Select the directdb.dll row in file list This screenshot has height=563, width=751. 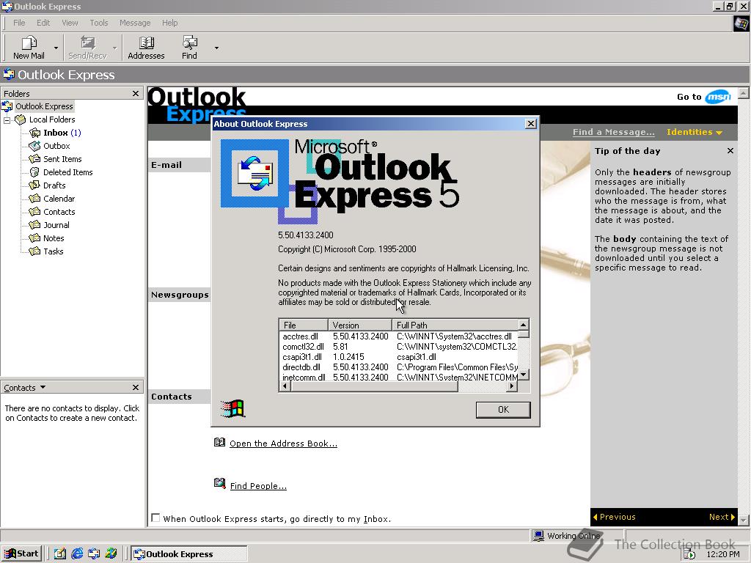(x=398, y=367)
